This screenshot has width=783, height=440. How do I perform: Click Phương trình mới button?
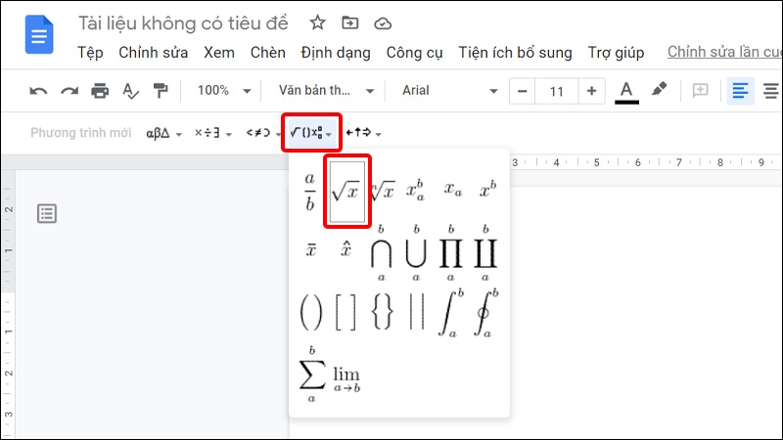click(x=81, y=133)
